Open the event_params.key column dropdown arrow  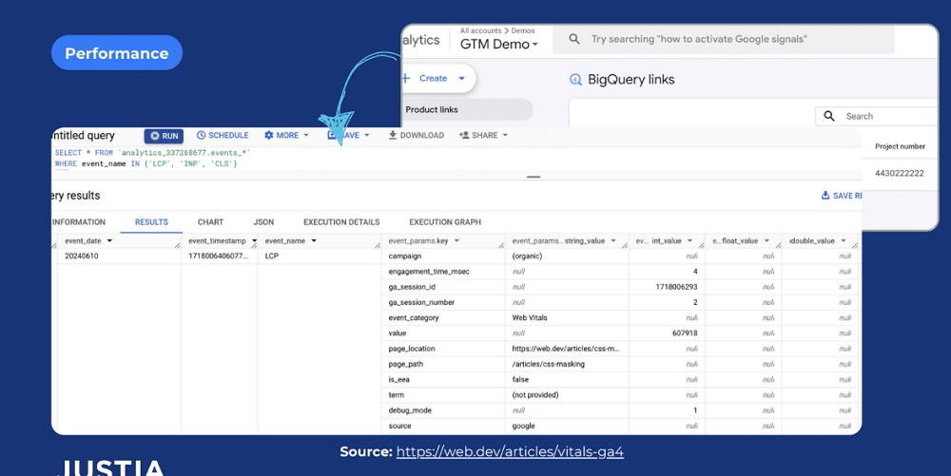(x=456, y=241)
